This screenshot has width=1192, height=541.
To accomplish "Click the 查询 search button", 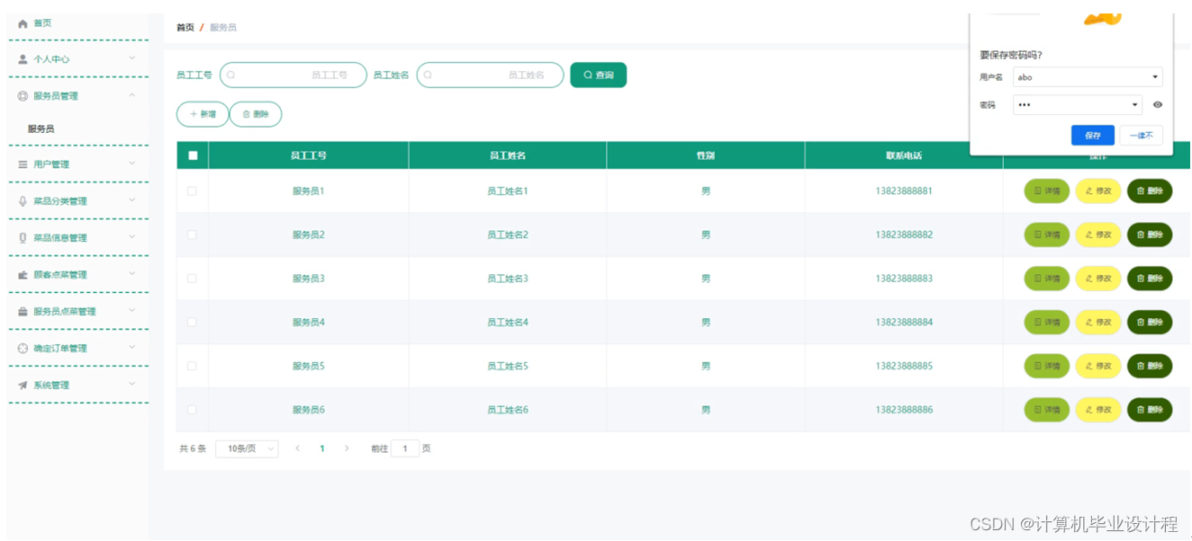I will click(599, 75).
